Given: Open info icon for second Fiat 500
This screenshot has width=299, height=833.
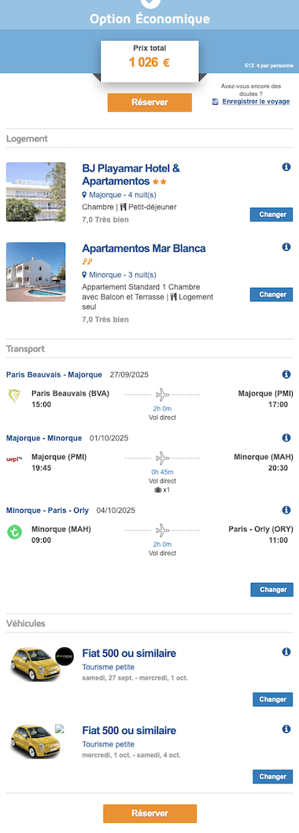Looking at the screenshot, I should pos(286,729).
